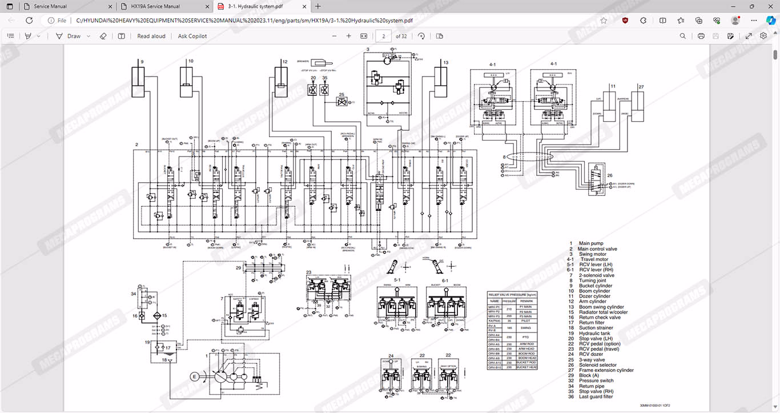Click the Add text tool
This screenshot has height=413, width=780.
point(122,36)
